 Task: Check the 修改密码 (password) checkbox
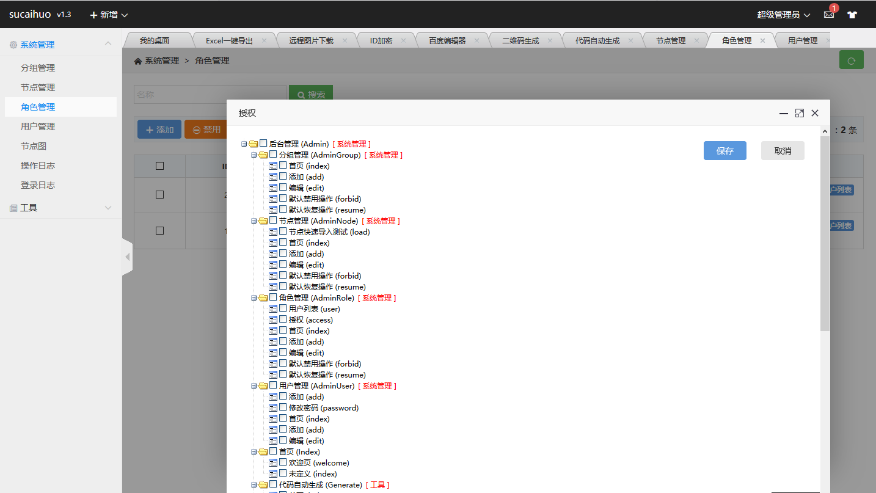pos(283,407)
